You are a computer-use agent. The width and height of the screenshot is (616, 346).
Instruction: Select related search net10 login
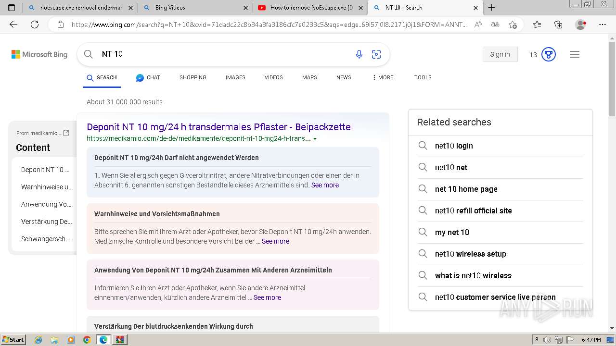click(x=500, y=146)
